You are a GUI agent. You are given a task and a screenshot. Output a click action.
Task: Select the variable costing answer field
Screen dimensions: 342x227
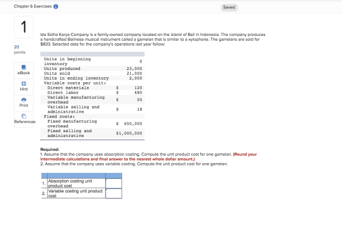tap(114, 194)
